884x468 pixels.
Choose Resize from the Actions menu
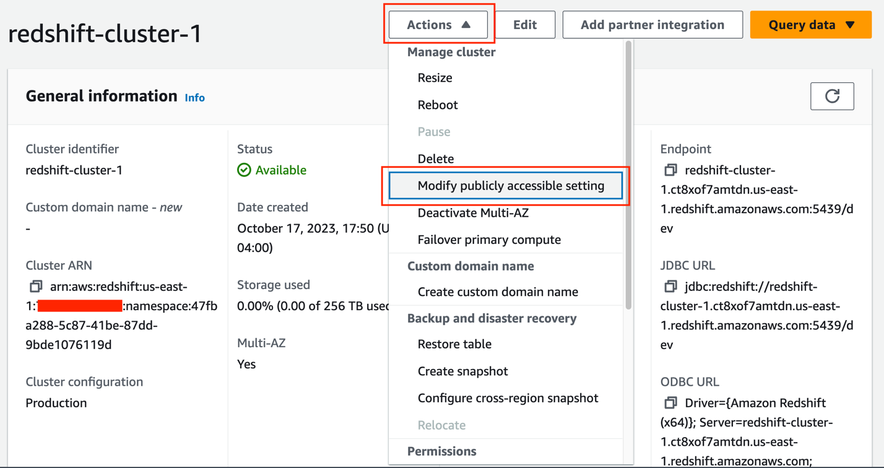[506, 78]
